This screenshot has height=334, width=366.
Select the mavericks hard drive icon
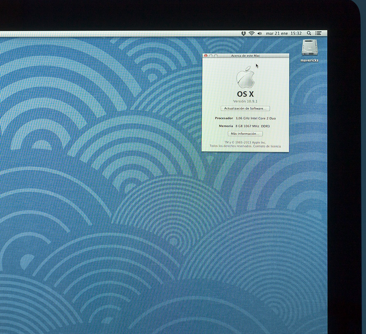coord(309,47)
